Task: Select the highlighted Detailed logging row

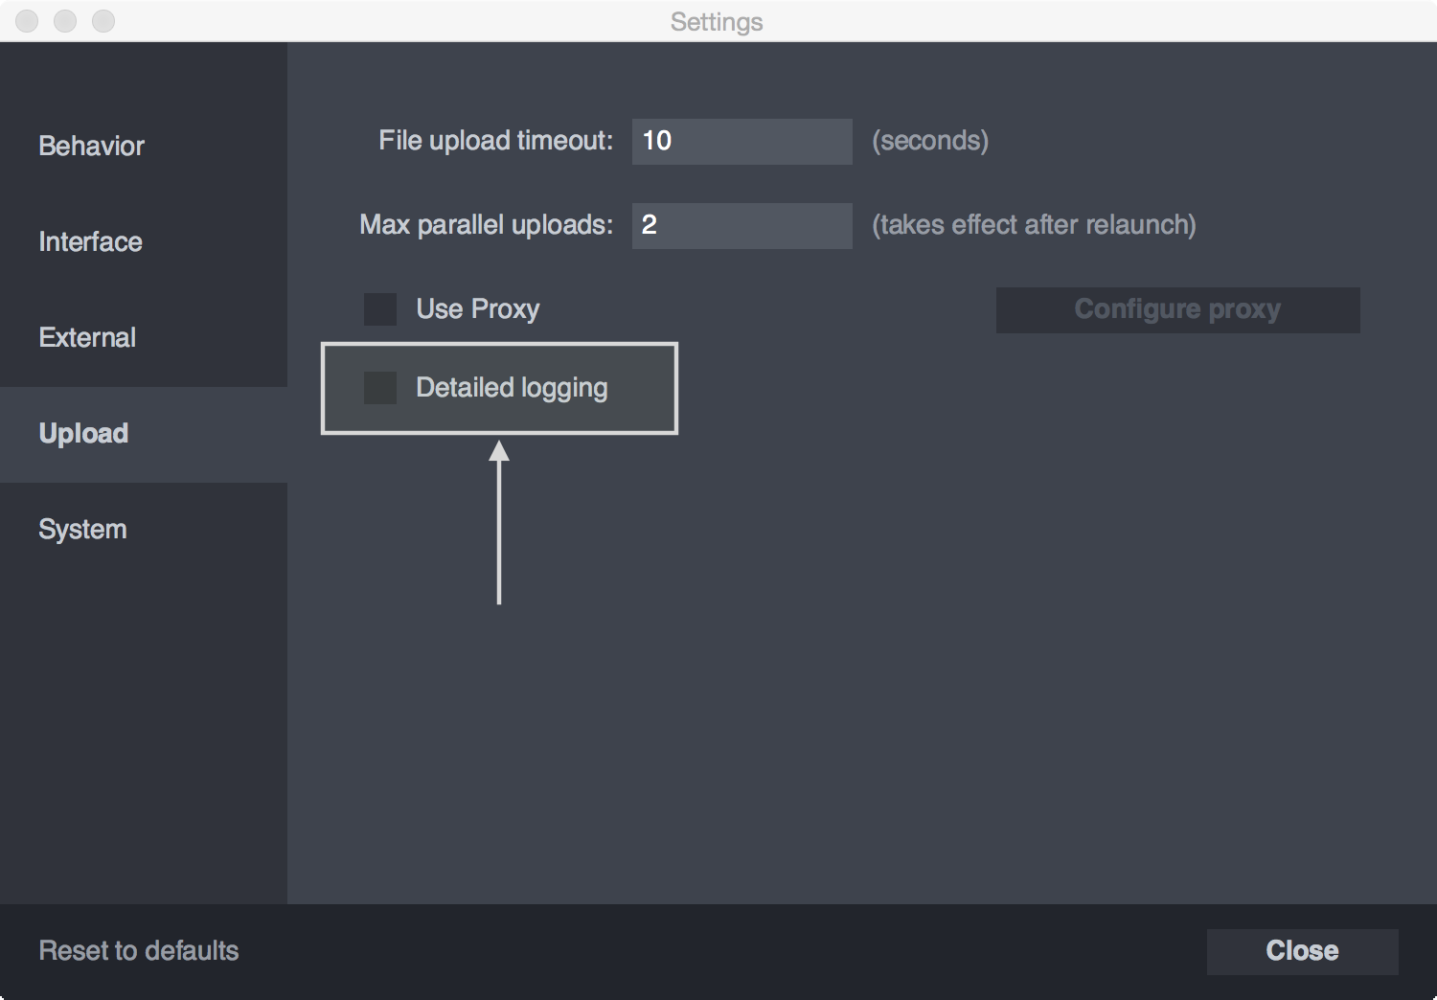Action: point(498,388)
